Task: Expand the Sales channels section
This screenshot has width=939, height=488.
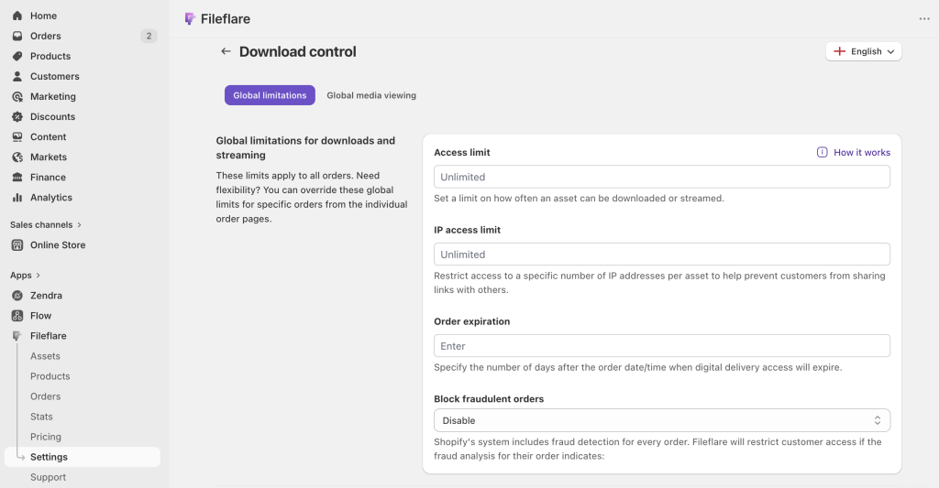Action: [x=46, y=225]
